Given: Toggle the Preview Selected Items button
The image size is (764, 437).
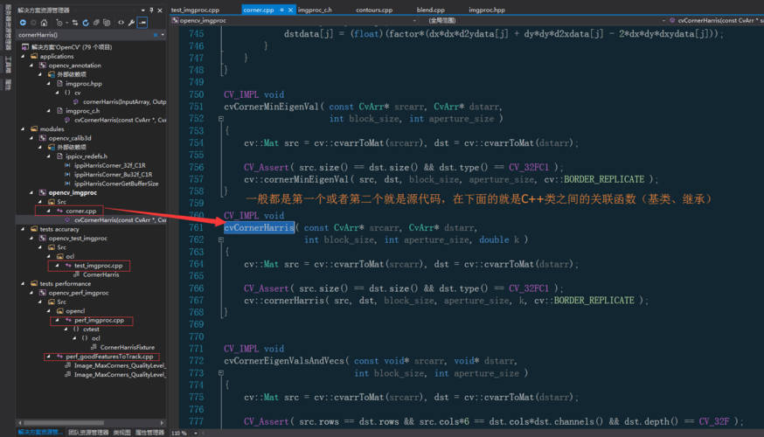Looking at the screenshot, I should [142, 23].
